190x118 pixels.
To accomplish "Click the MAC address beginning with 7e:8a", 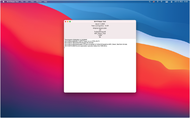I will (100, 32).
